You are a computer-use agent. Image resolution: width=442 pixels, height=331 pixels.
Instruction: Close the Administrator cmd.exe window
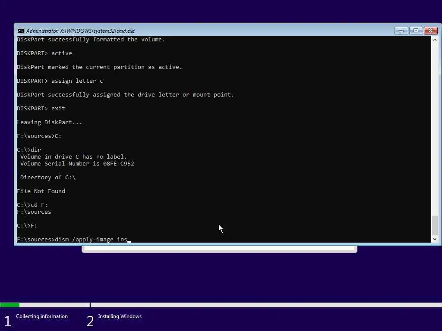click(431, 31)
